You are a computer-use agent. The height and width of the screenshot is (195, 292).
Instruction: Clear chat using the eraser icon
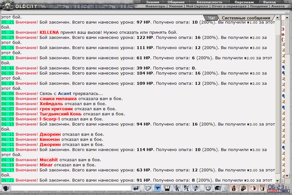[148, 188]
